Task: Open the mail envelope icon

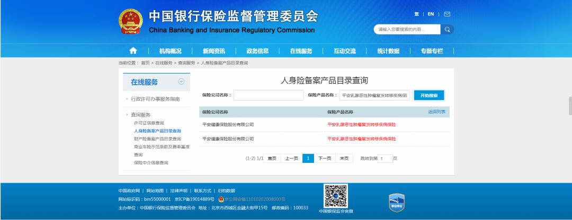Action: (x=446, y=14)
